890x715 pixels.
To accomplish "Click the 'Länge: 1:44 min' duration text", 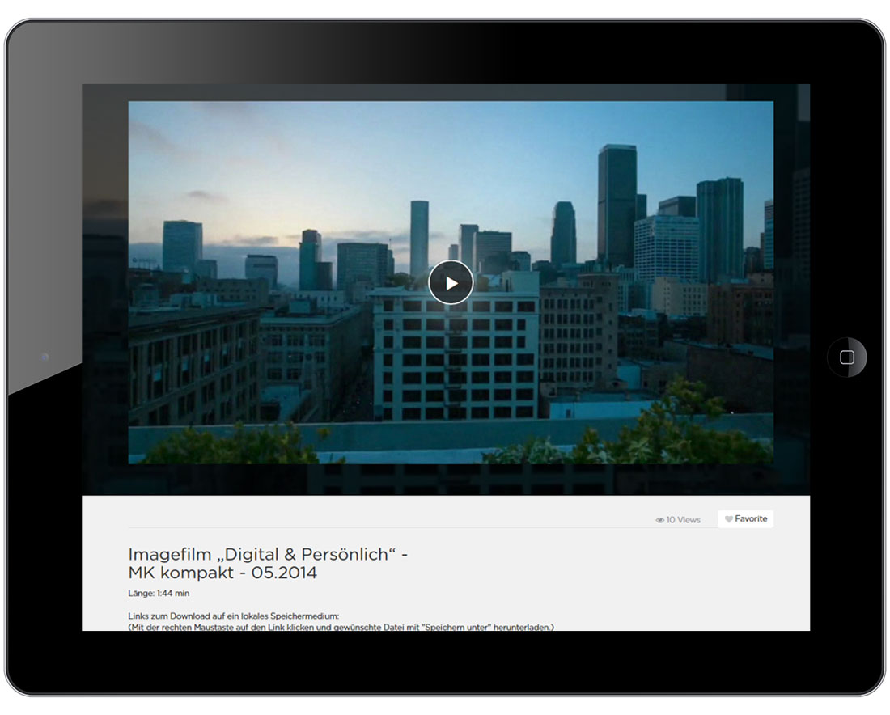I will point(159,594).
